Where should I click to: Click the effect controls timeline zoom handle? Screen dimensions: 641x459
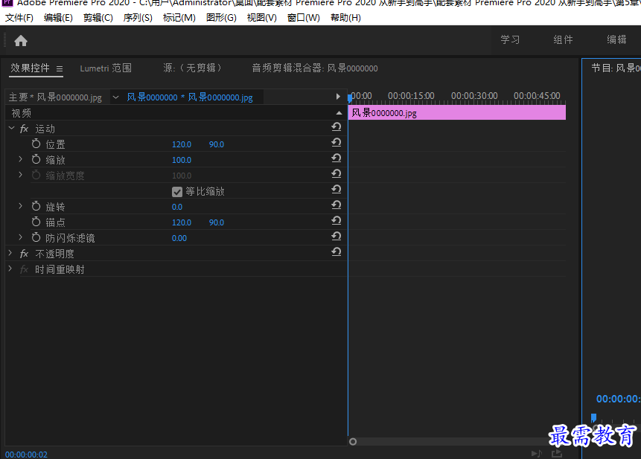tap(353, 442)
